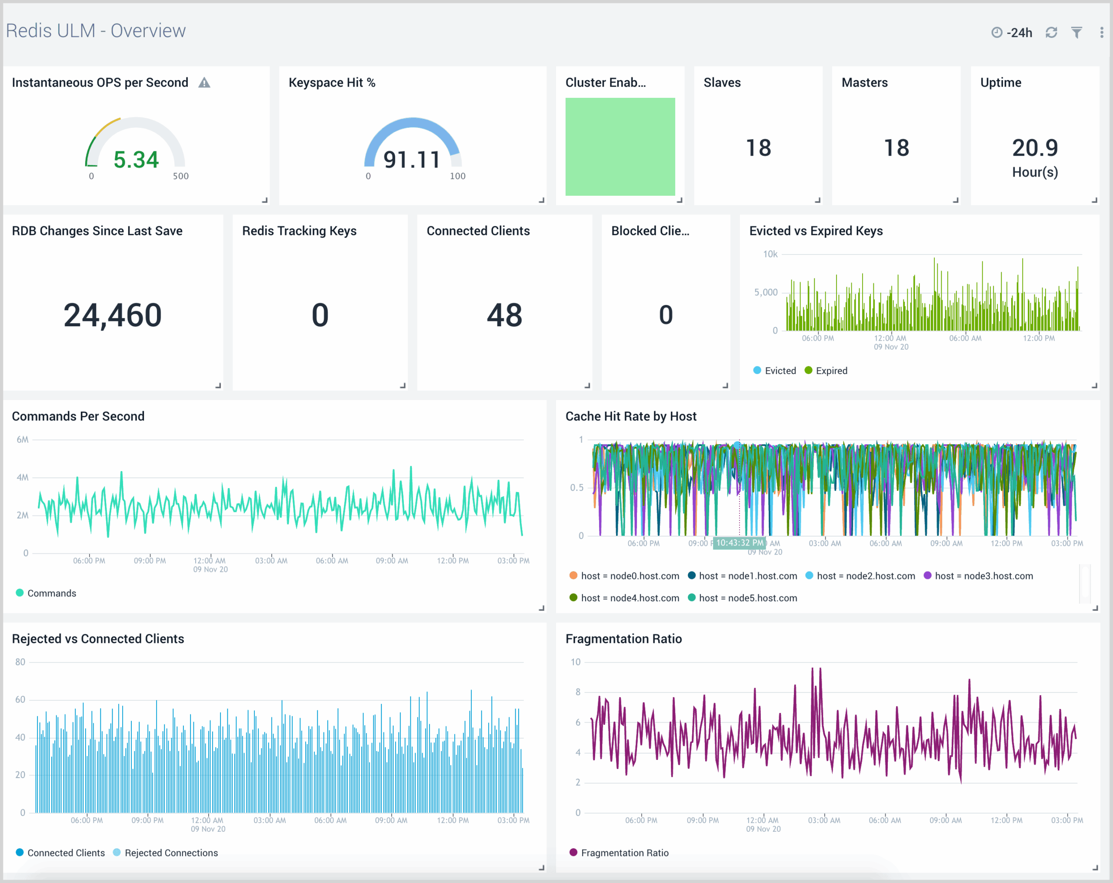Open the three-dot dashboard options menu
Image resolution: width=1113 pixels, height=883 pixels.
[1101, 32]
